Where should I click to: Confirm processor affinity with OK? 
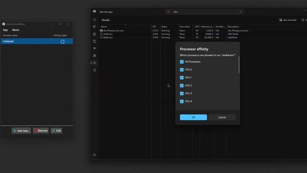(x=193, y=117)
